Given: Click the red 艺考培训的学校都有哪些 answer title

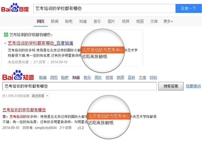Looking at the screenshot, I should click(x=24, y=110).
